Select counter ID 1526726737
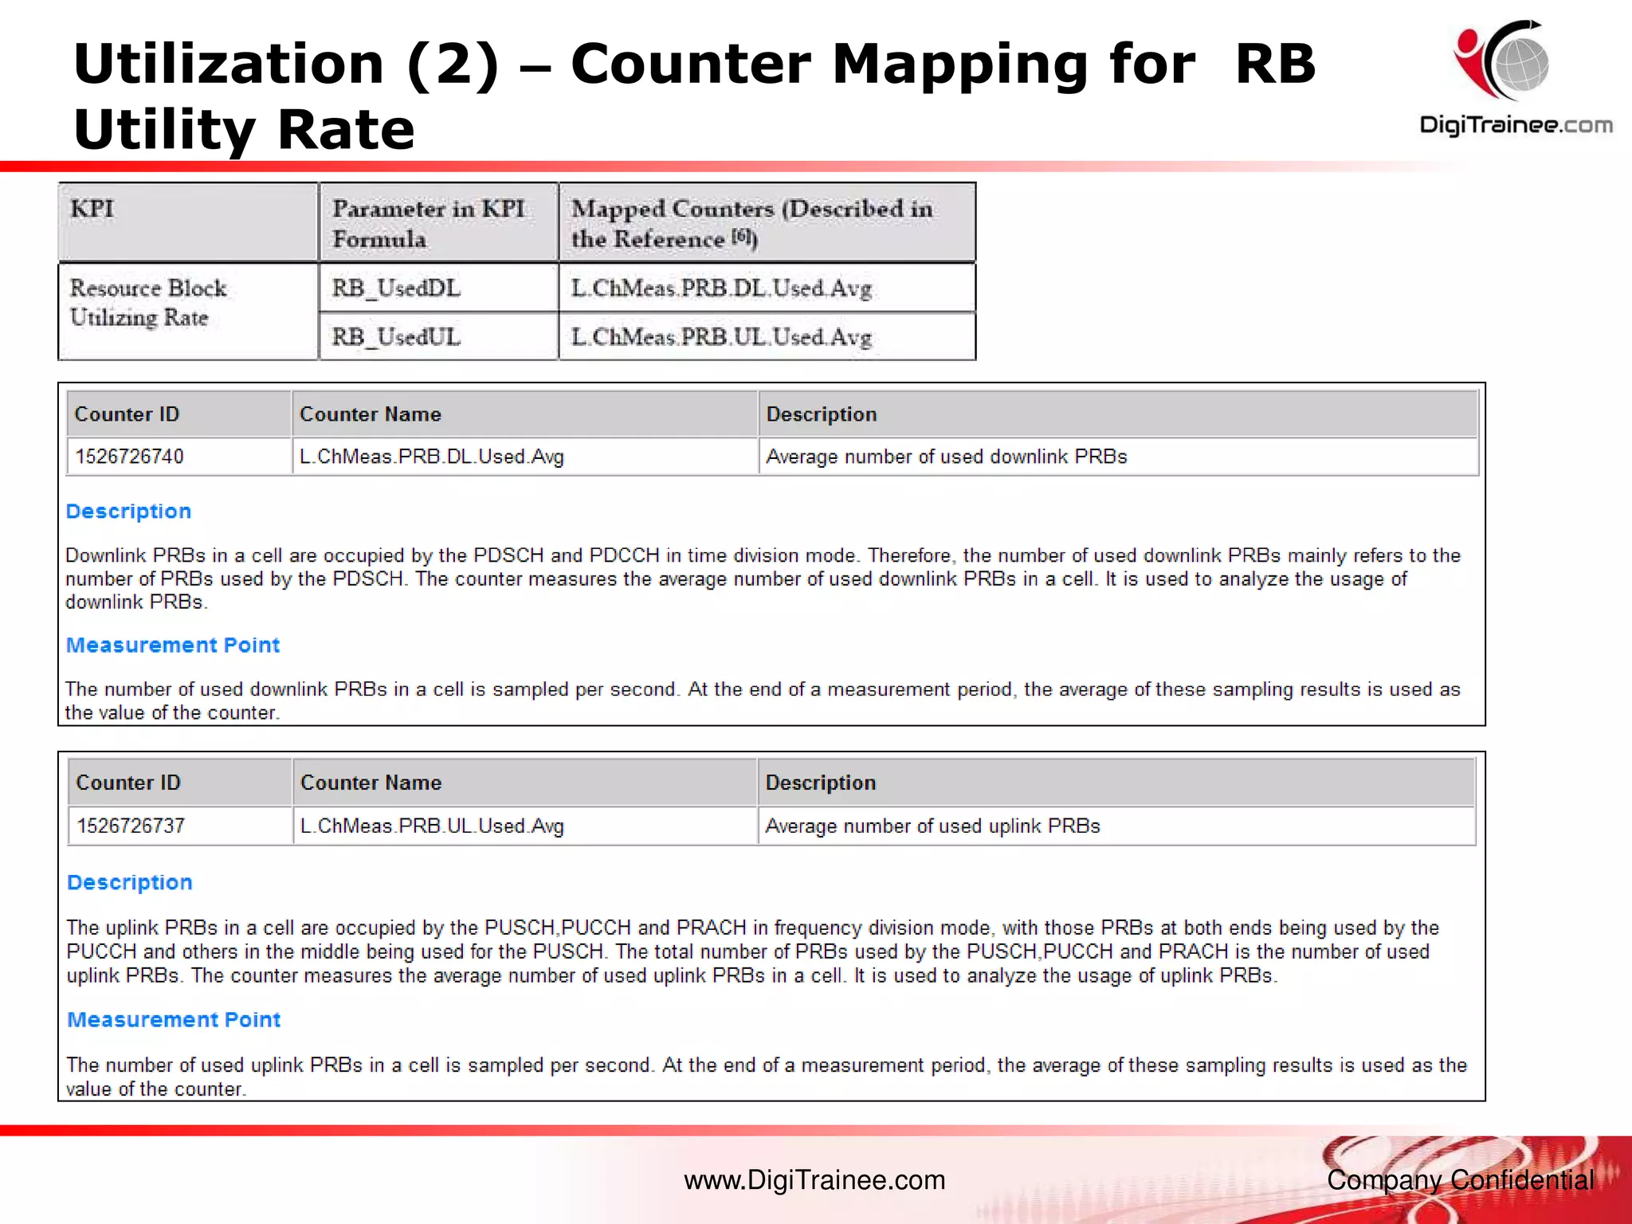The image size is (1632, 1224). pos(180,826)
